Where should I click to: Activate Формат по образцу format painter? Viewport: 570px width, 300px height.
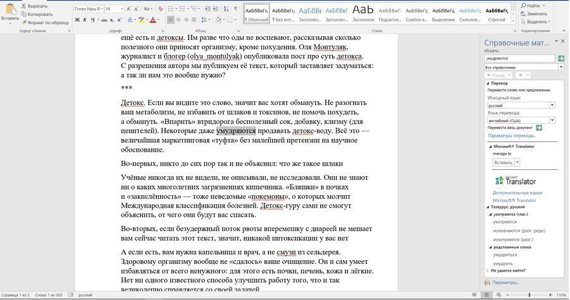click(45, 23)
